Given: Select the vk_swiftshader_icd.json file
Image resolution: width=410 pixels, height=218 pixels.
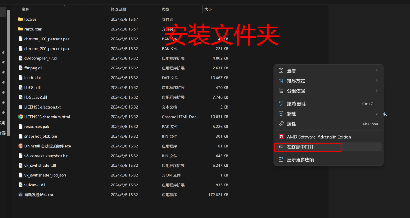Looking at the screenshot, I should coord(45,175).
